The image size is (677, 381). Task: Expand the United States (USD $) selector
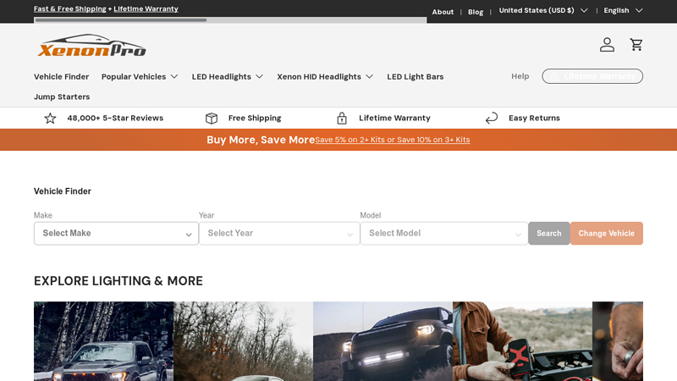coord(542,11)
